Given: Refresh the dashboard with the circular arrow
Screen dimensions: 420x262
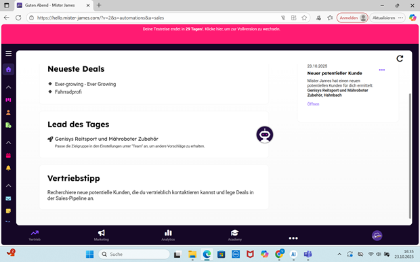Looking at the screenshot, I should click(x=400, y=59).
